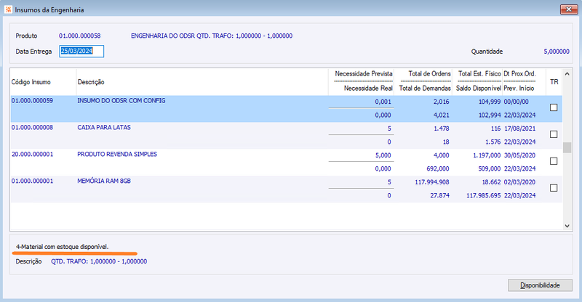The width and height of the screenshot is (582, 302).
Task: Click the Necessidade Prevista column header
Action: point(363,74)
